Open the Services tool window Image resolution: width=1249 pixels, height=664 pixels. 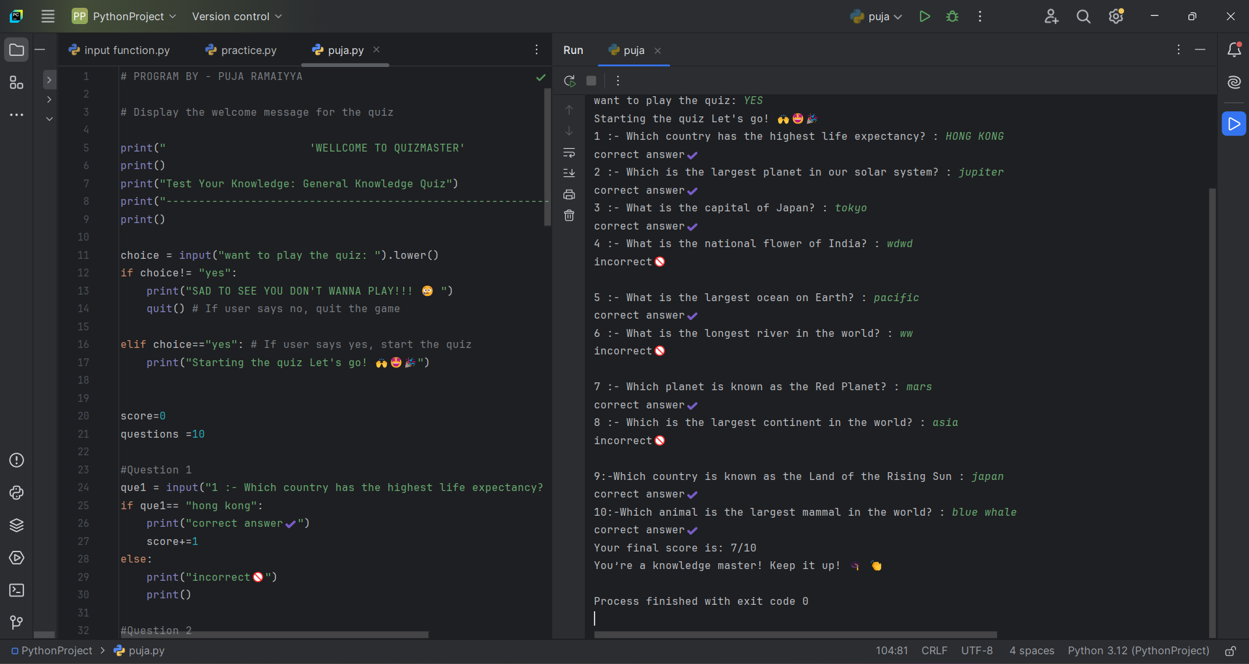16,558
